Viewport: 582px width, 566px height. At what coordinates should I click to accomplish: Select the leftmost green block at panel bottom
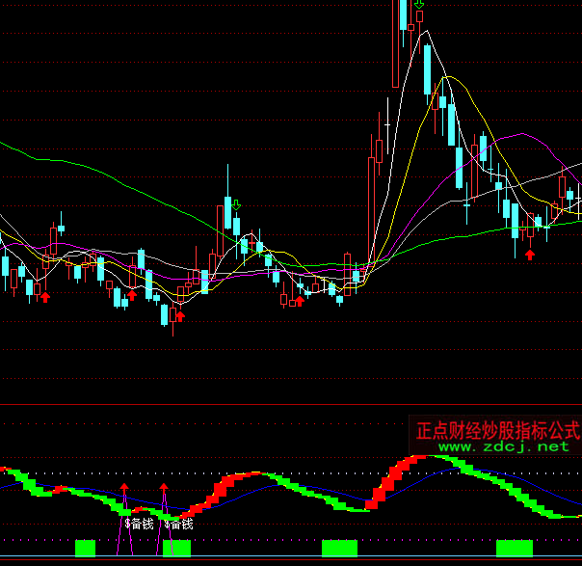pos(86,548)
